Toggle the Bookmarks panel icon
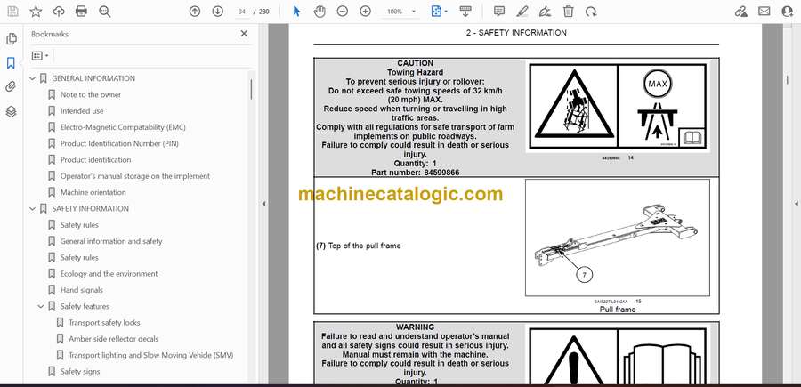The width and height of the screenshot is (801, 387). 11,63
